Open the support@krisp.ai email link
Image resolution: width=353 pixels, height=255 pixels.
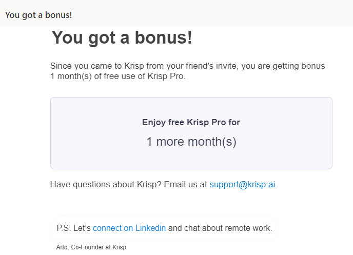coord(242,184)
